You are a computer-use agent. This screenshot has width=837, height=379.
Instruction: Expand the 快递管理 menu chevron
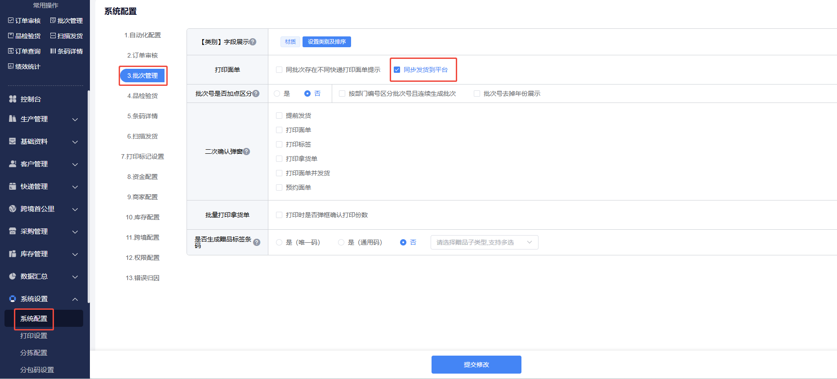click(x=75, y=187)
